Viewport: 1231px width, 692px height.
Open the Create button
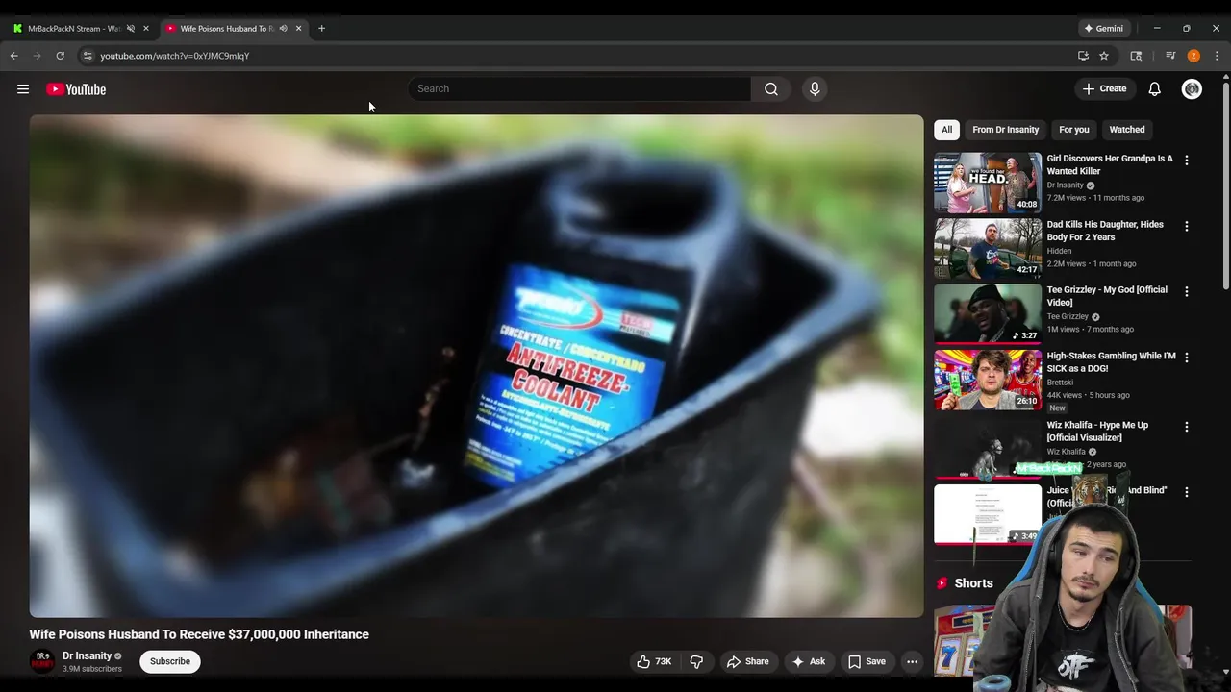pyautogui.click(x=1104, y=88)
